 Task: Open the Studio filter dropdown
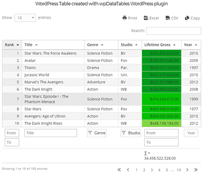pyautogui.click(x=131, y=133)
